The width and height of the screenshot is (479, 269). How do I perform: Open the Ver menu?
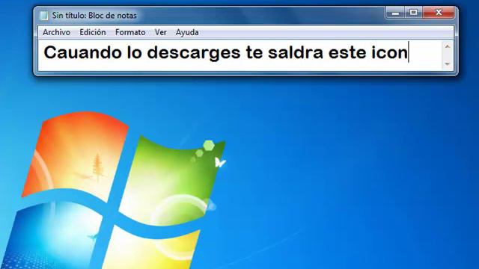pos(161,32)
